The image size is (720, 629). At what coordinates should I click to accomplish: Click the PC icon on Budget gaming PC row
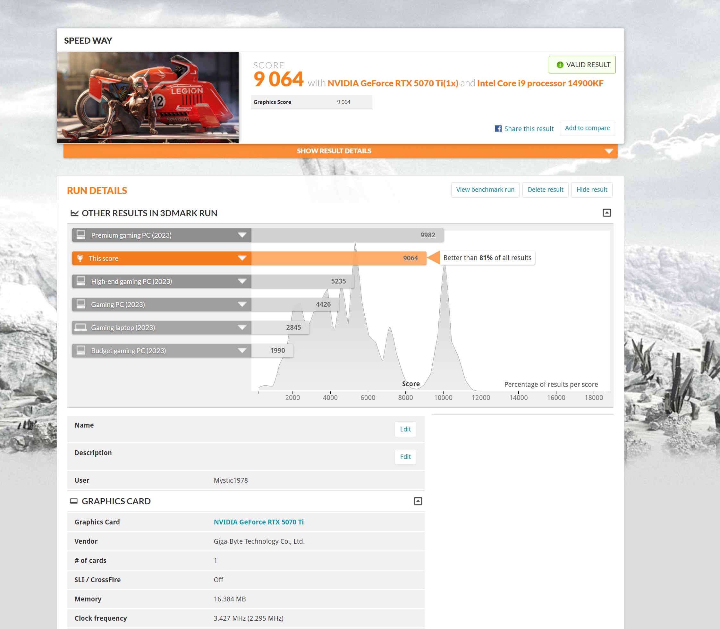81,350
